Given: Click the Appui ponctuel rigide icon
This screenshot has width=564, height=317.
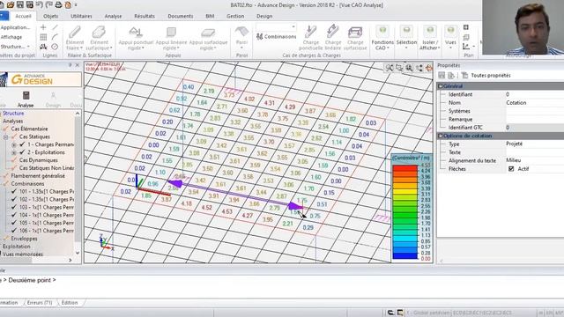Looking at the screenshot, I should [x=136, y=33].
